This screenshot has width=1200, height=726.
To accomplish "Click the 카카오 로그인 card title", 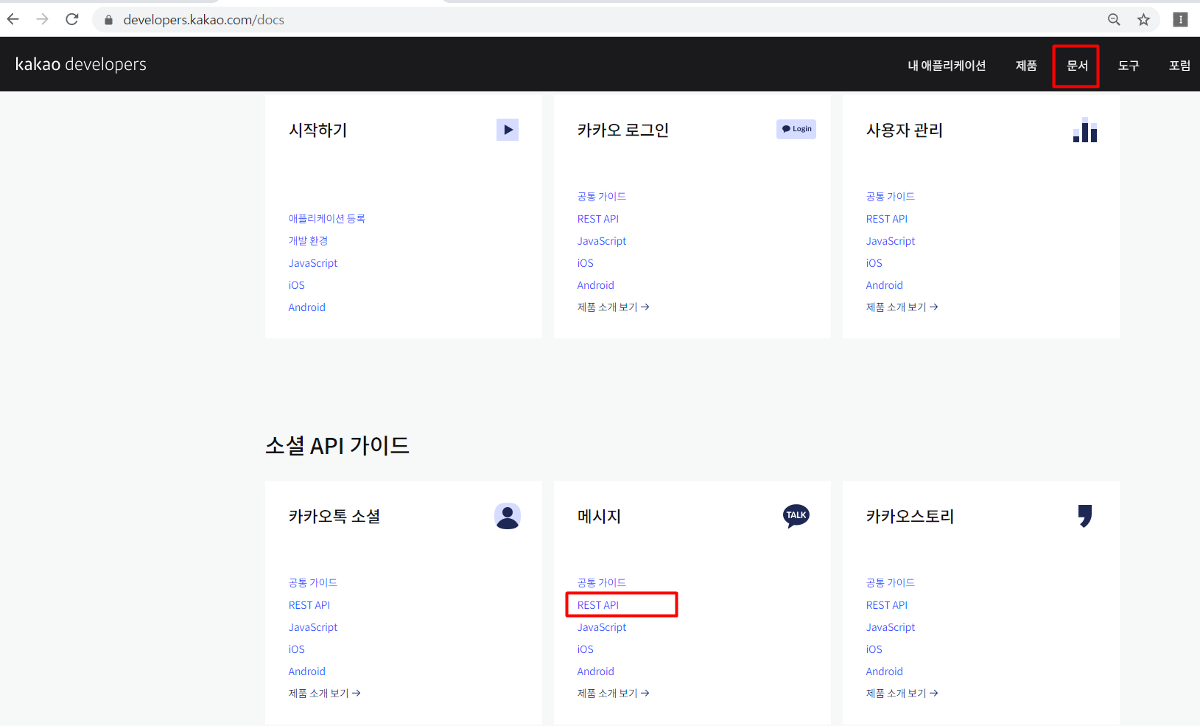I will (x=623, y=130).
